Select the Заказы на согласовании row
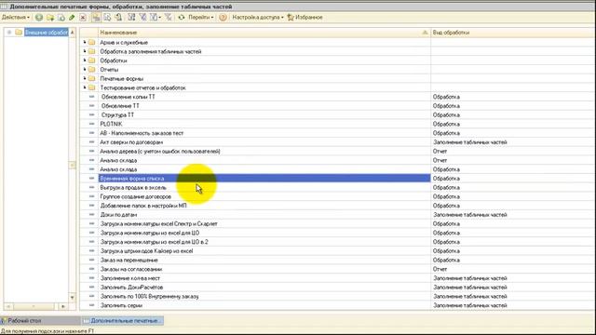The width and height of the screenshot is (596, 335). click(x=337, y=269)
